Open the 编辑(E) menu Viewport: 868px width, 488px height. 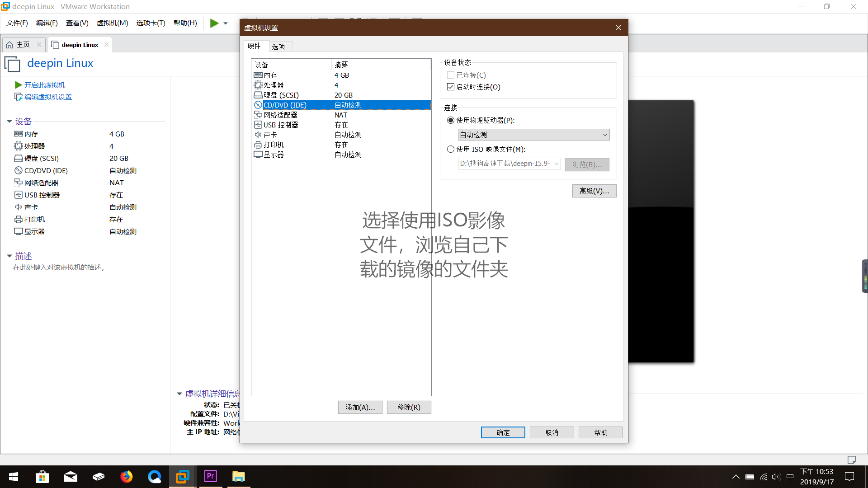pyautogui.click(x=47, y=23)
